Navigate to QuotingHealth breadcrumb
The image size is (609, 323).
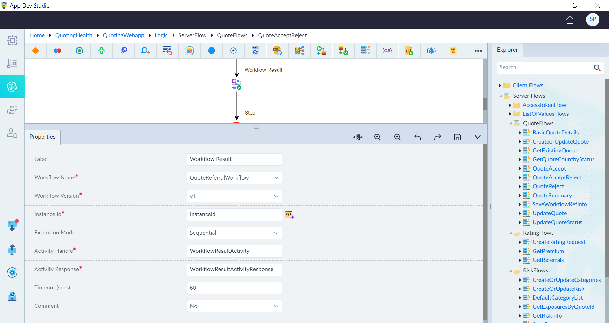tap(74, 35)
